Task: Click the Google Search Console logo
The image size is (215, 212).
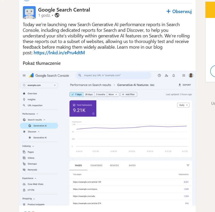Action: (49, 76)
